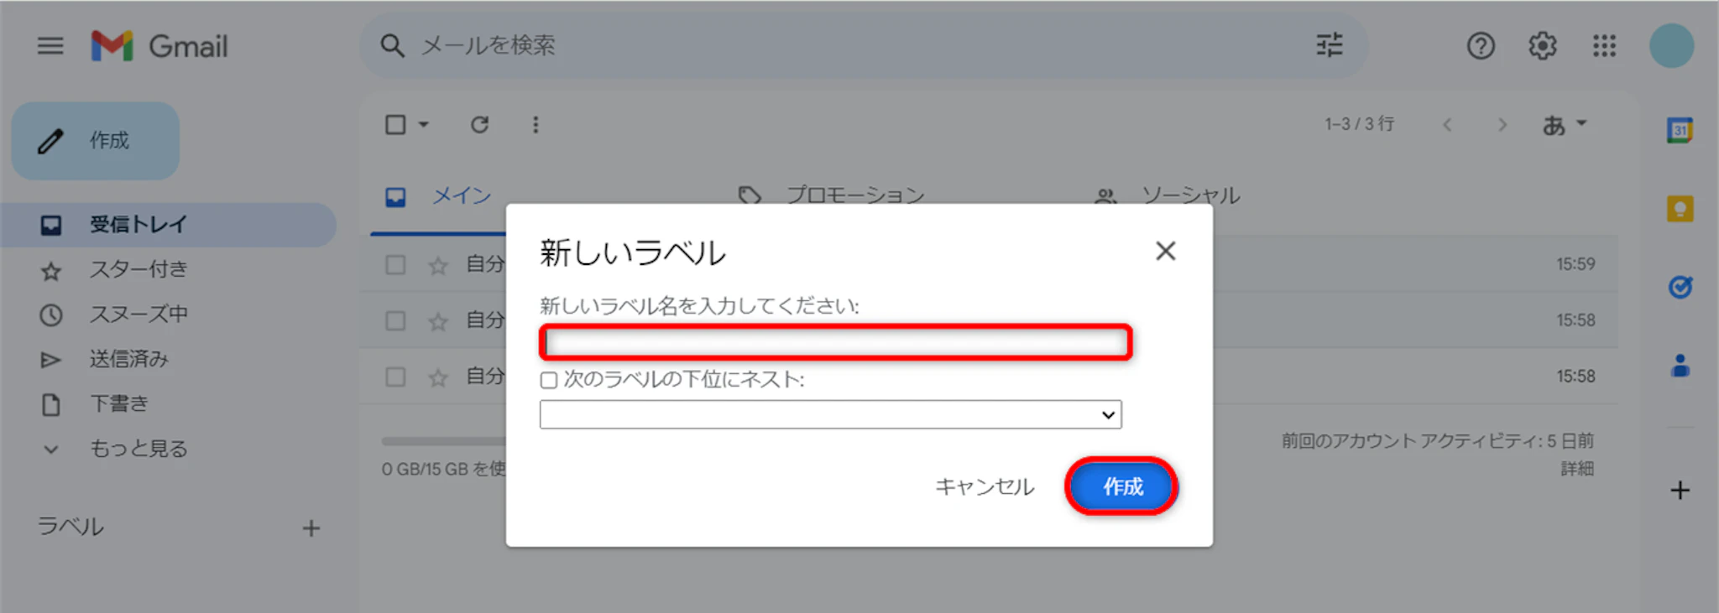The width and height of the screenshot is (1719, 613).
Task: Go to the older messages page arrow
Action: point(1502,125)
